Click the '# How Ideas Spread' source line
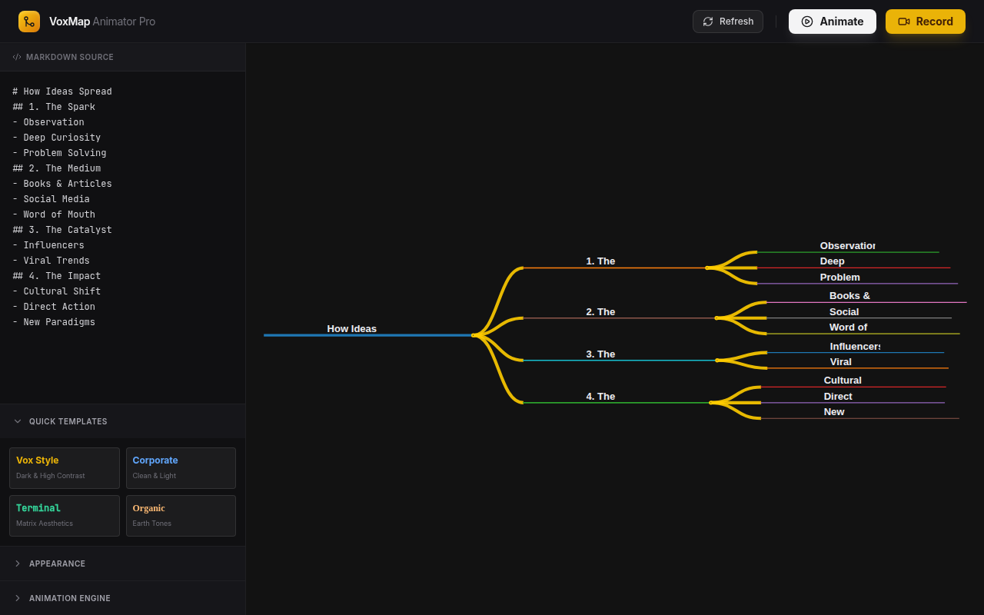 click(62, 91)
